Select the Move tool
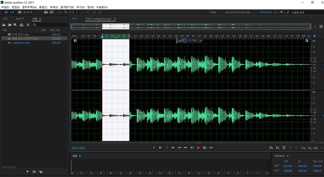This screenshot has width=324, height=177. pos(60,12)
